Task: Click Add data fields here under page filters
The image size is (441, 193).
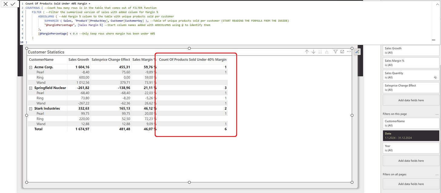Action: (411, 161)
